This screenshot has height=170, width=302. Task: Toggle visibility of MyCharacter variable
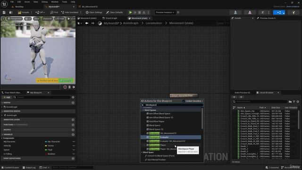[74, 142]
